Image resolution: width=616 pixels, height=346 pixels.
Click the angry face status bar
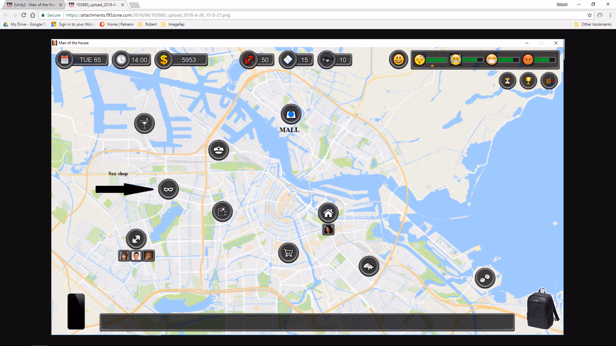[539, 60]
